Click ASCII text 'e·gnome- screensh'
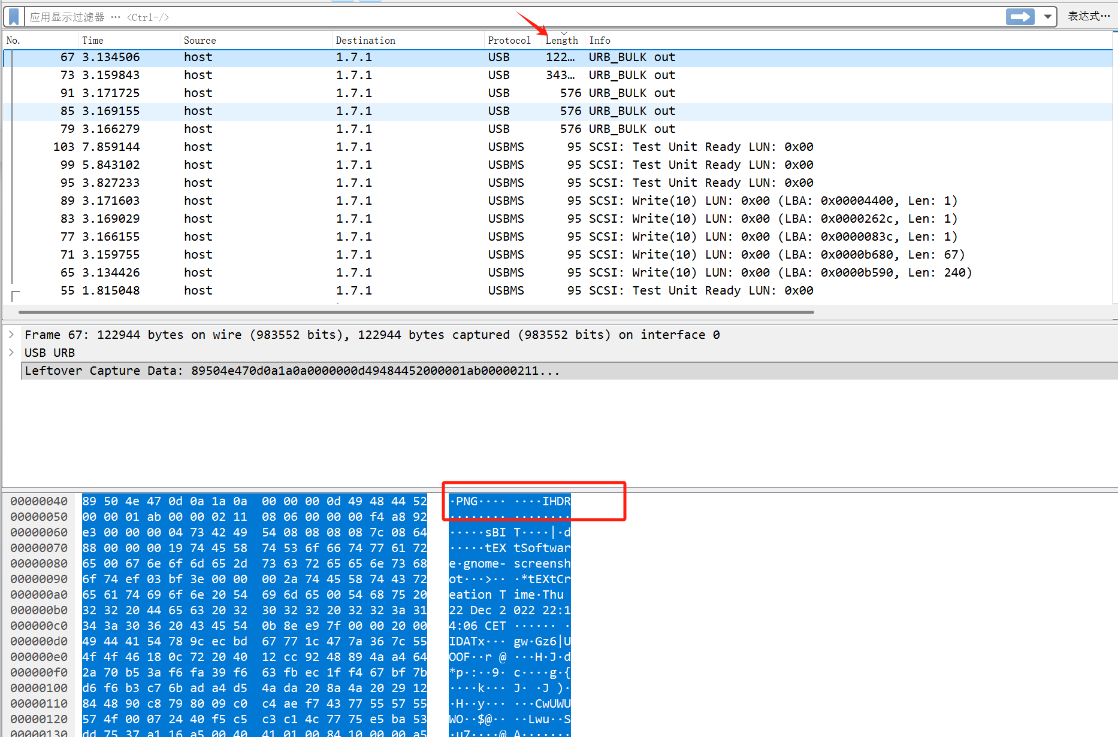 coord(510,563)
